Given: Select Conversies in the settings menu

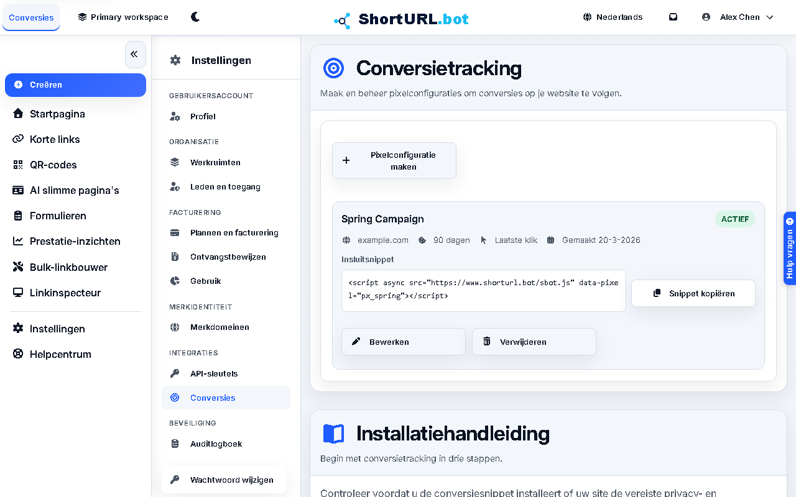Looking at the screenshot, I should click(x=226, y=398).
